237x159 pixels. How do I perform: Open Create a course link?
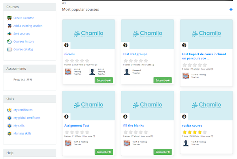24,18
